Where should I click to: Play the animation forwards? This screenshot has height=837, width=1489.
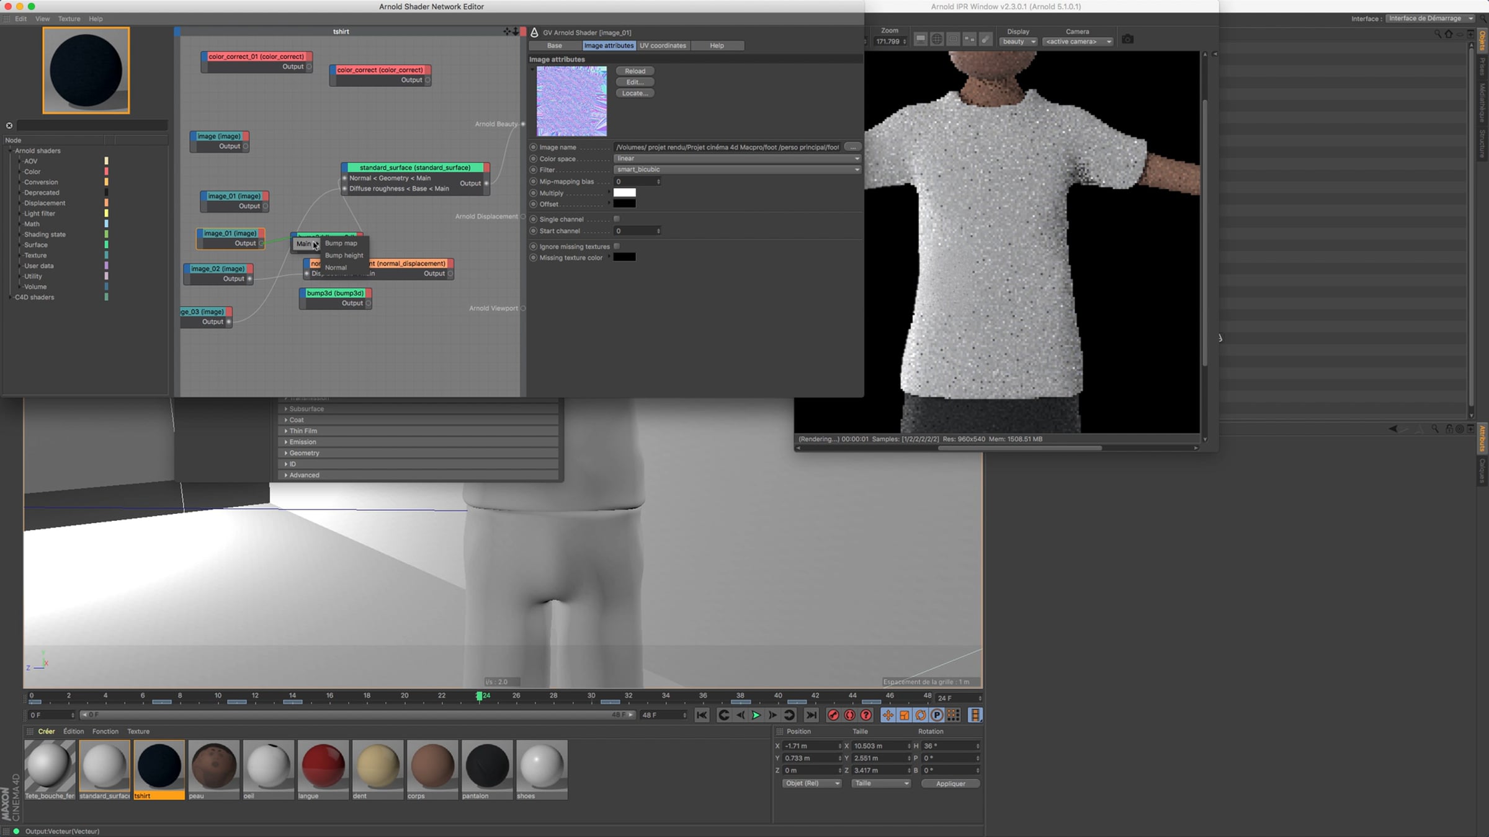(x=756, y=715)
